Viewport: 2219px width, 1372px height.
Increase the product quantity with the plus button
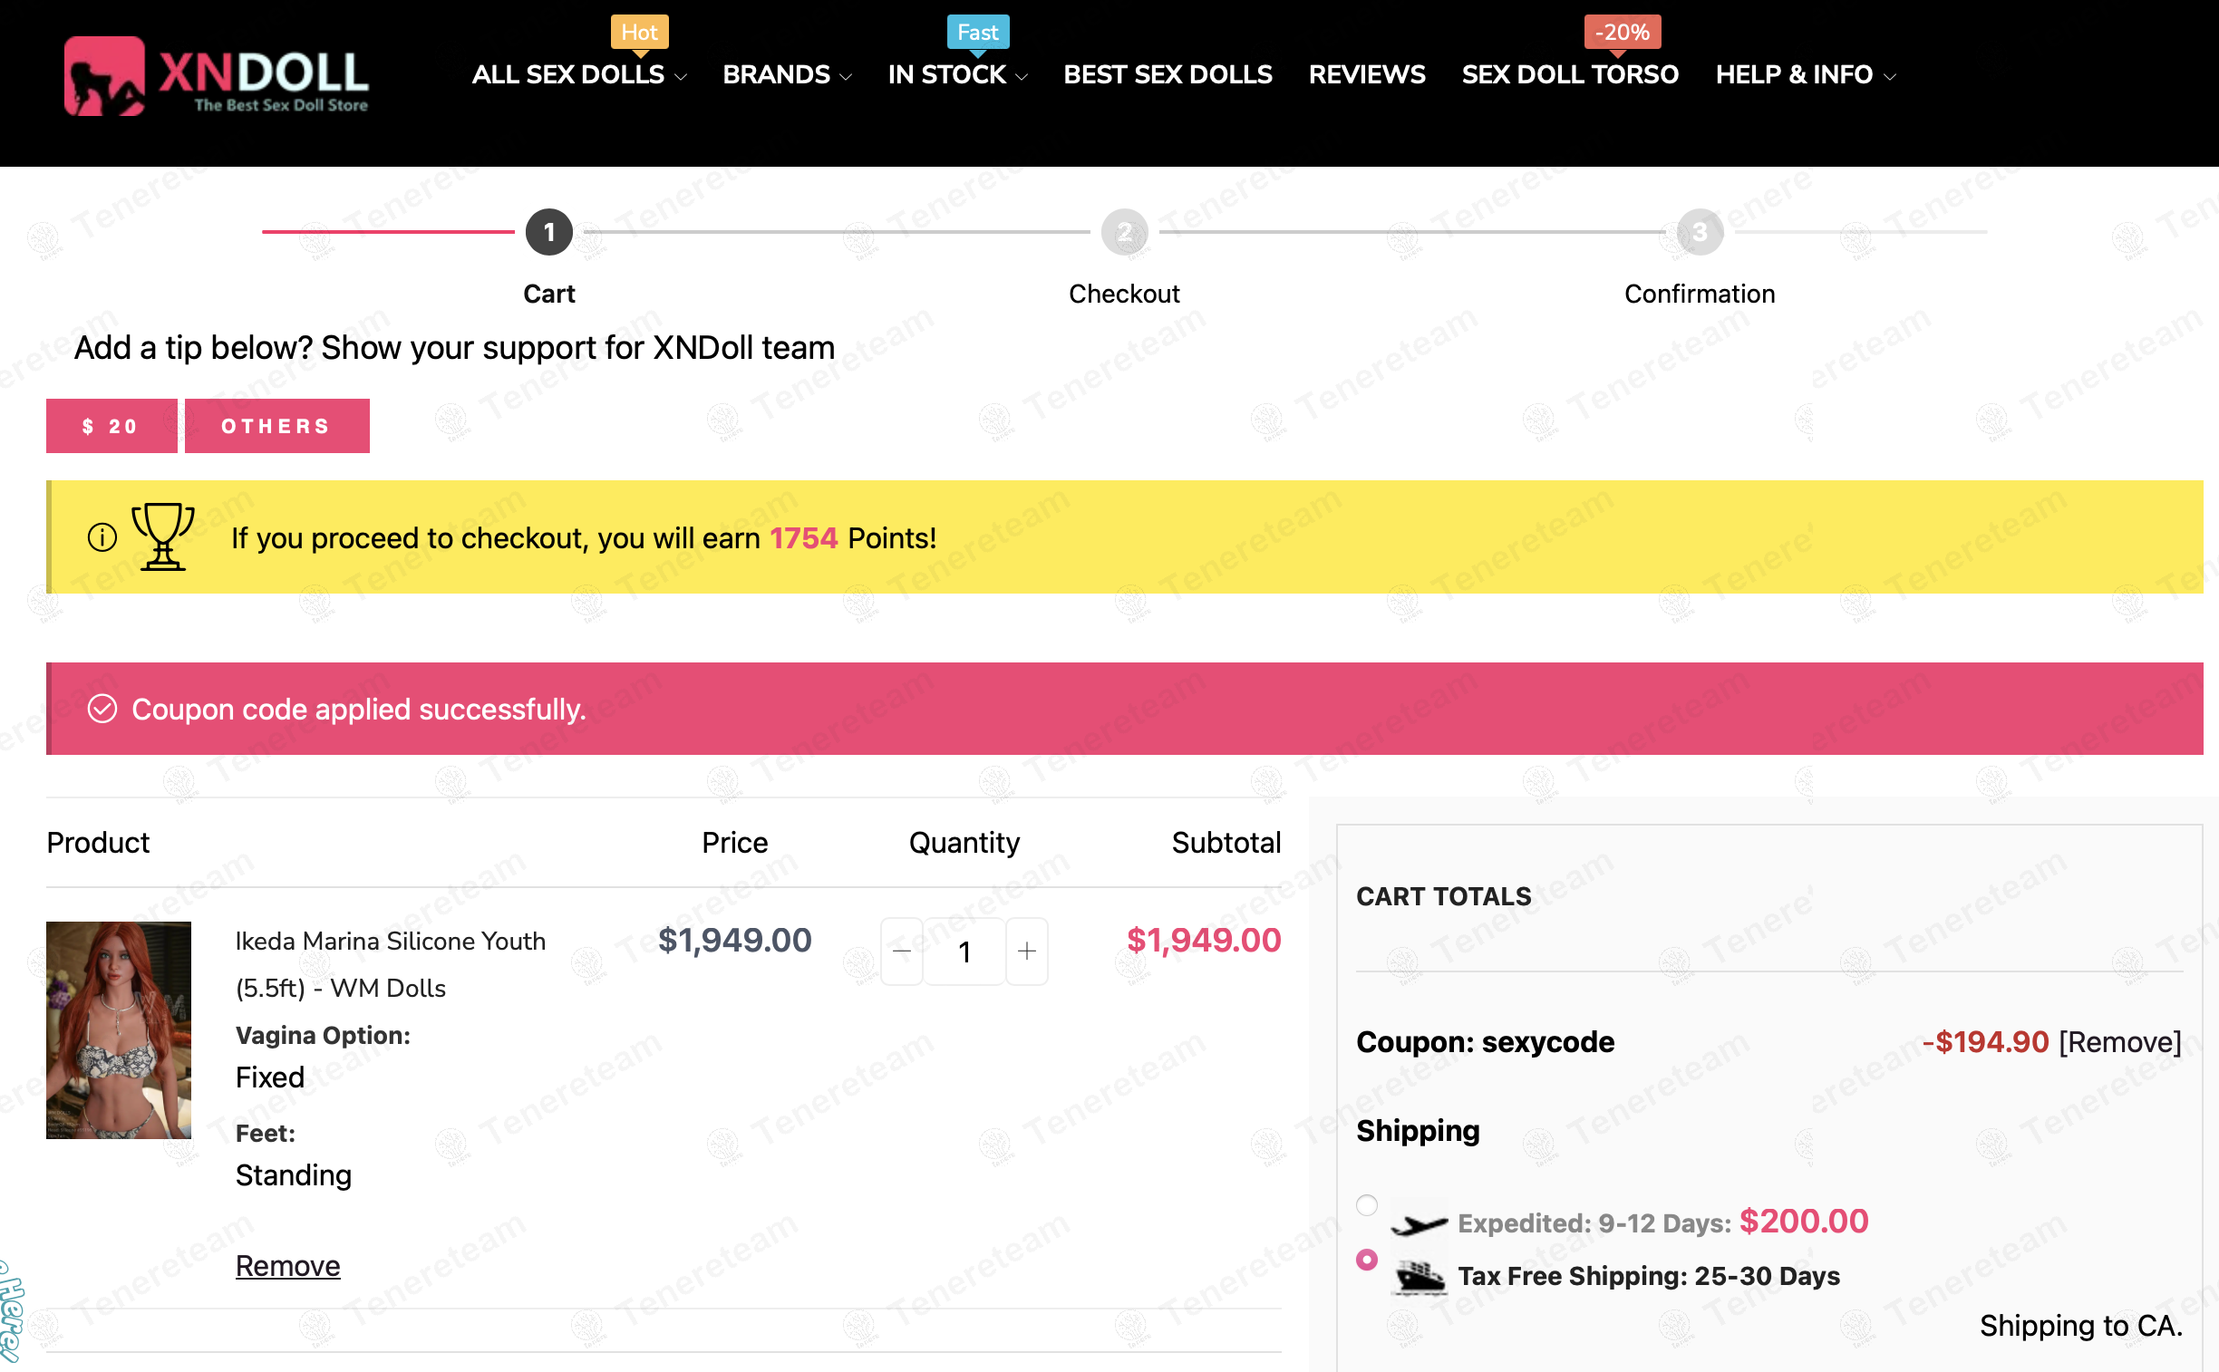[1026, 951]
